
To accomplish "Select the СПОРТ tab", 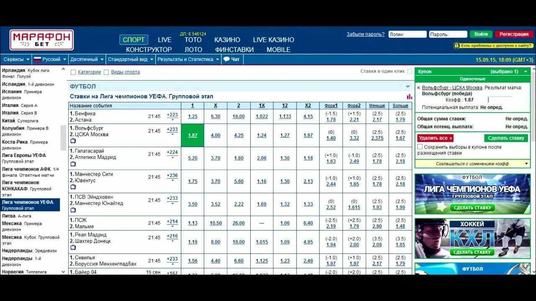I will [134, 40].
